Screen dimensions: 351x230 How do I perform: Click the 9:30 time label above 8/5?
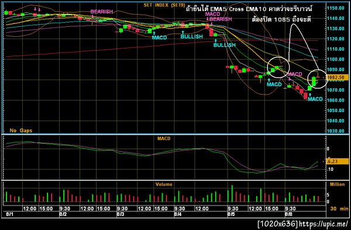pos(233,209)
